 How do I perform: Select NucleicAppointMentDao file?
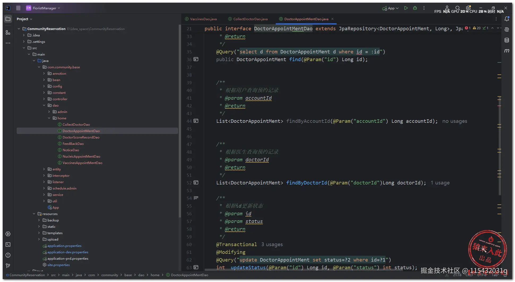(81, 156)
